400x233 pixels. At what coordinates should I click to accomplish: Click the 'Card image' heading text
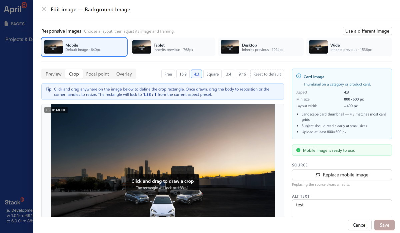(x=314, y=77)
